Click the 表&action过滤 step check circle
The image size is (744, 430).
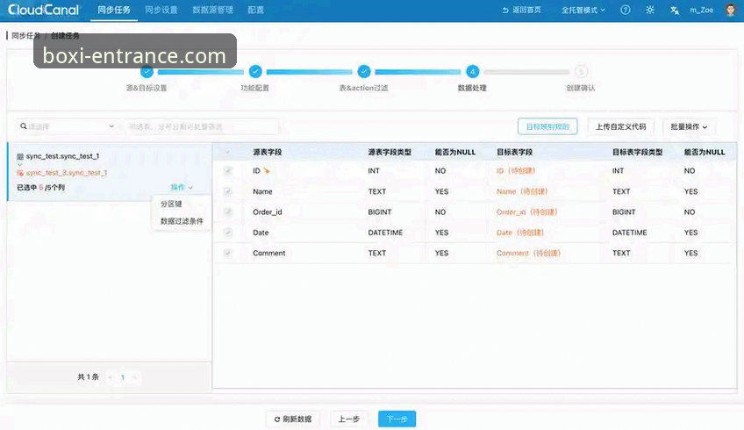(x=364, y=72)
